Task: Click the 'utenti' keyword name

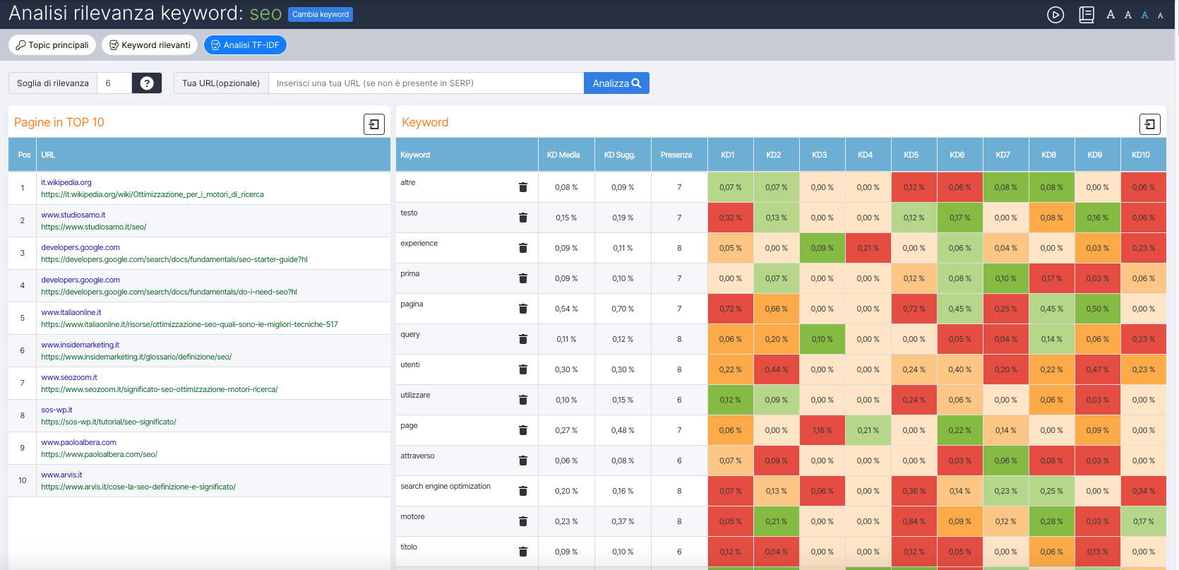Action: [410, 364]
